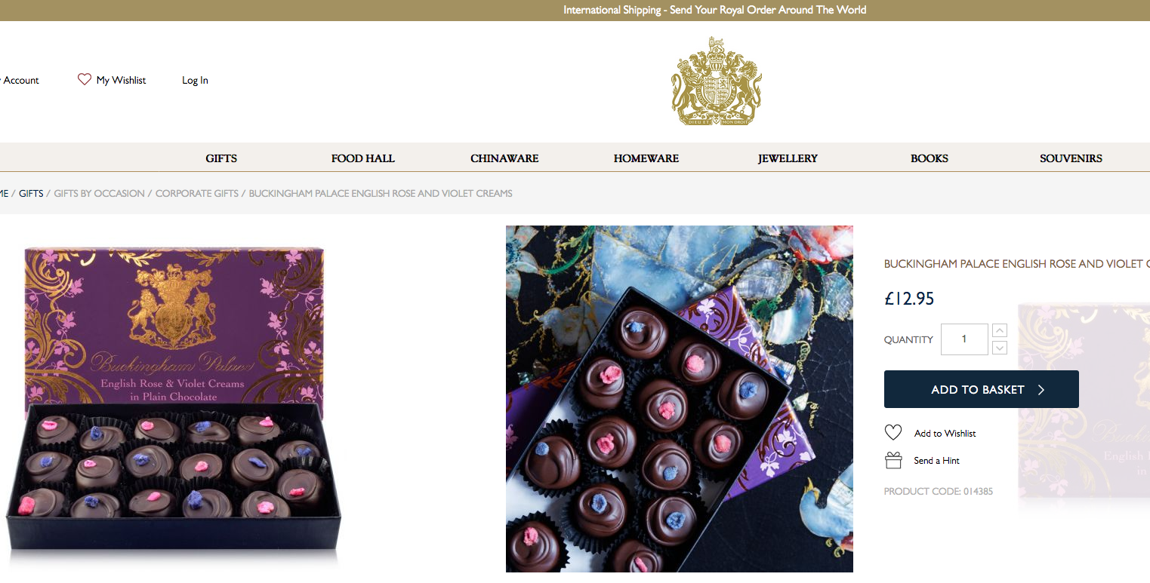Click the Add to Wishlist heart icon
Screen dimensions: 1150x583
(893, 432)
